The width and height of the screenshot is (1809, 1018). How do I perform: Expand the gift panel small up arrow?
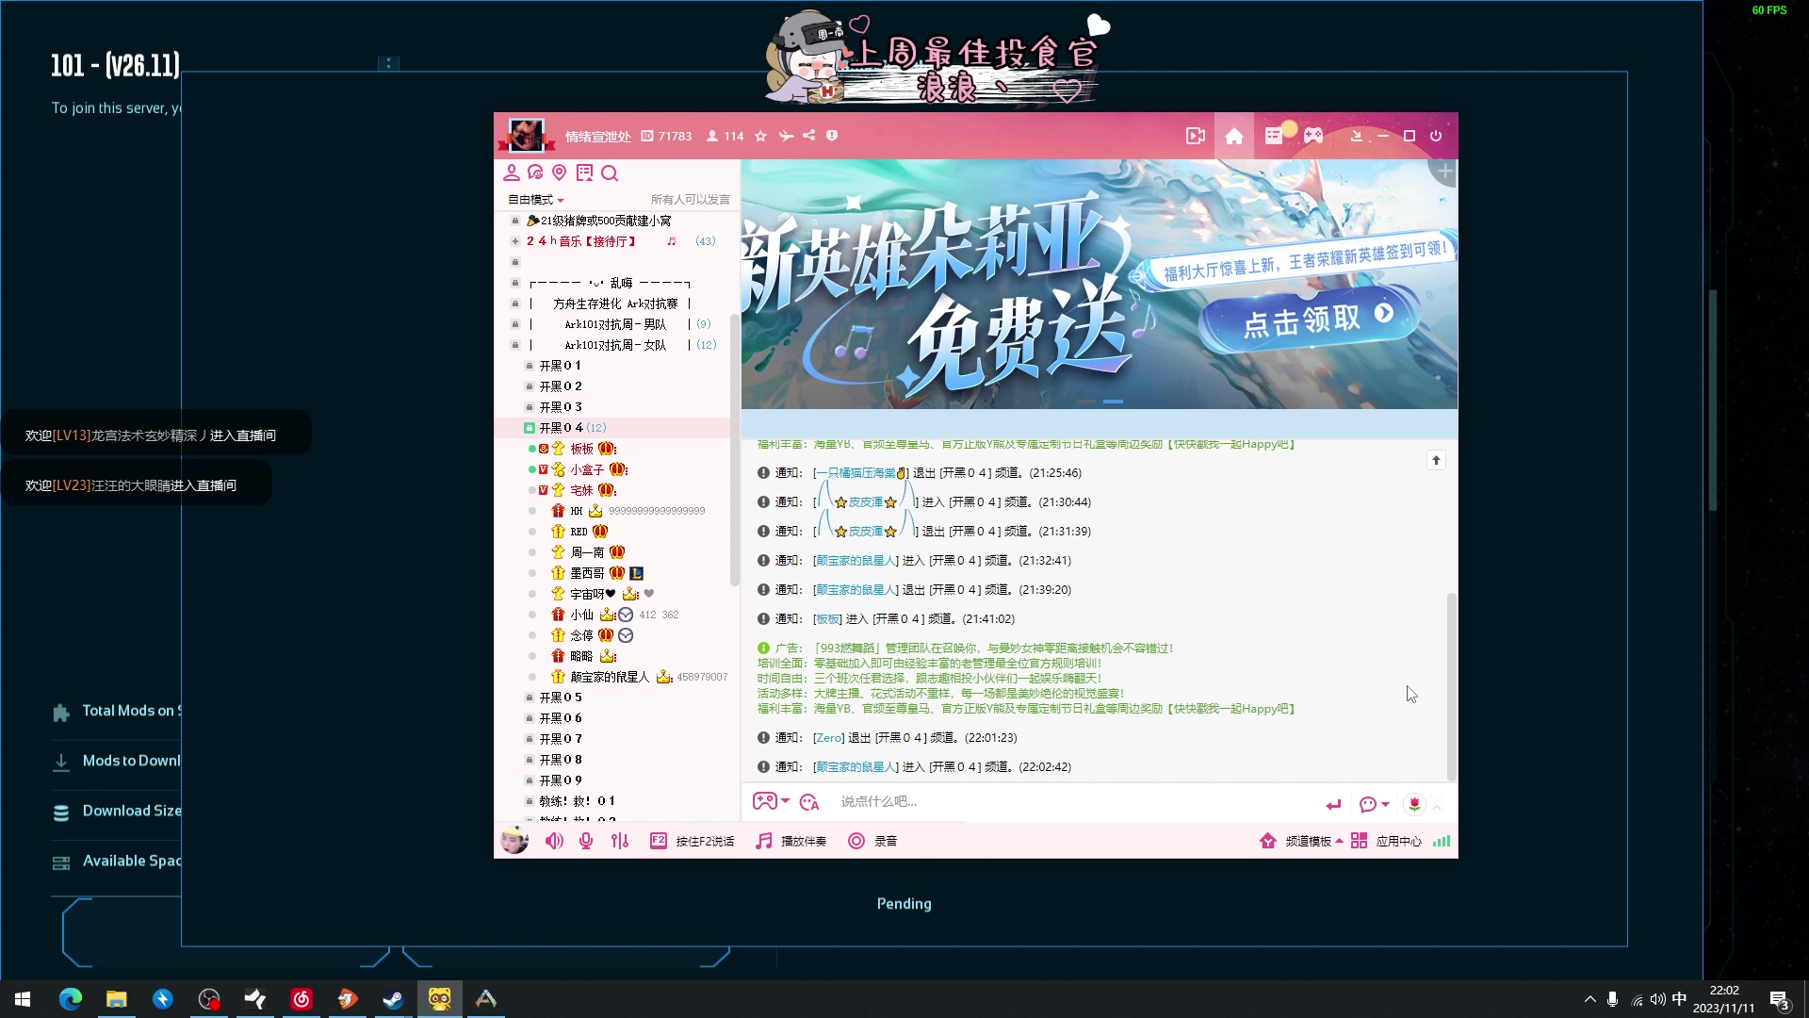[x=1437, y=807]
